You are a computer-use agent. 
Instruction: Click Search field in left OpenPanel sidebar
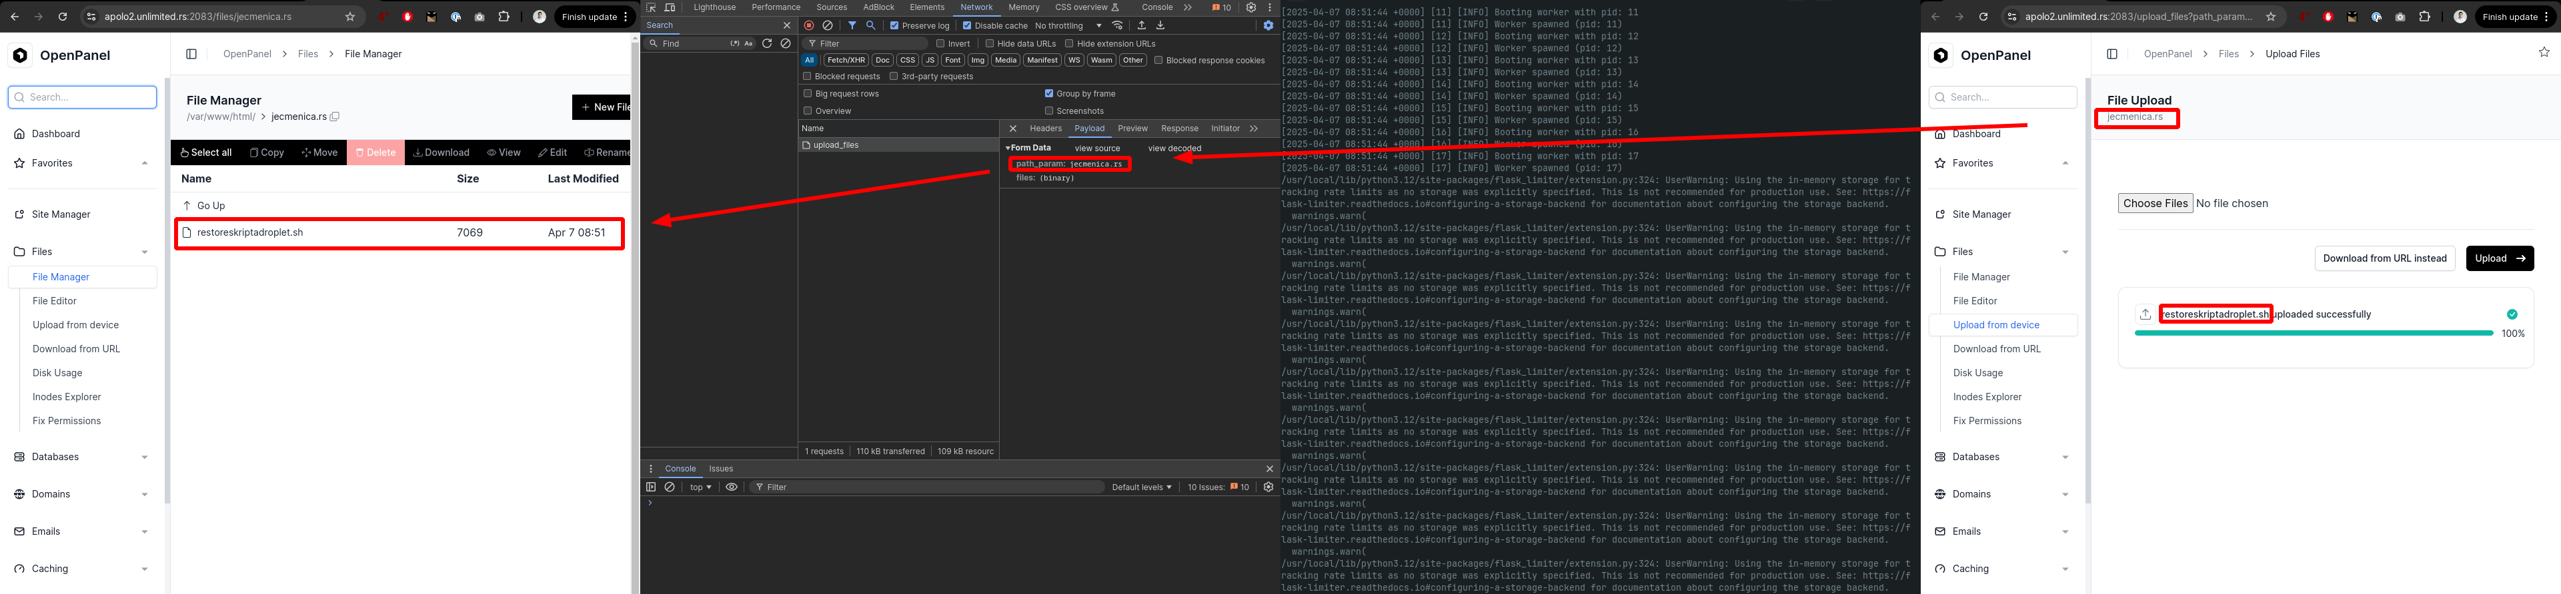(83, 97)
